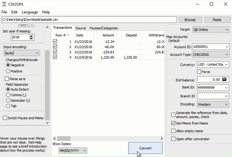Screen dimensions: 232x157
Task: Tick the Force currency checkbox
Action: 199,72
